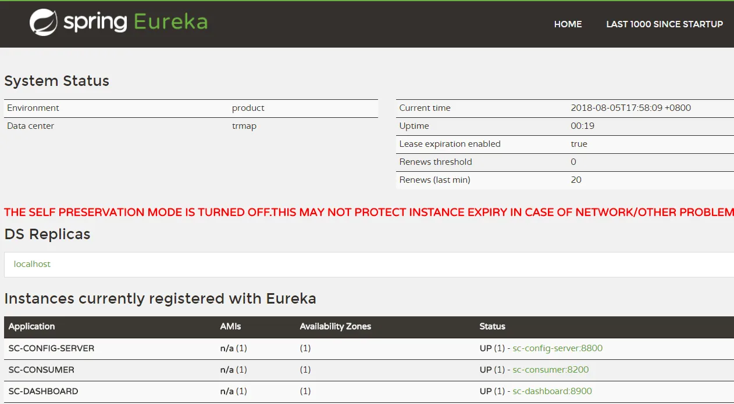Click the Environment label cell
This screenshot has width=734, height=404.
tap(33, 108)
